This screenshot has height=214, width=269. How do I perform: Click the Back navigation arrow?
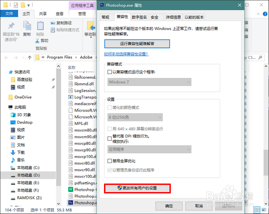pyautogui.click(x=7, y=58)
